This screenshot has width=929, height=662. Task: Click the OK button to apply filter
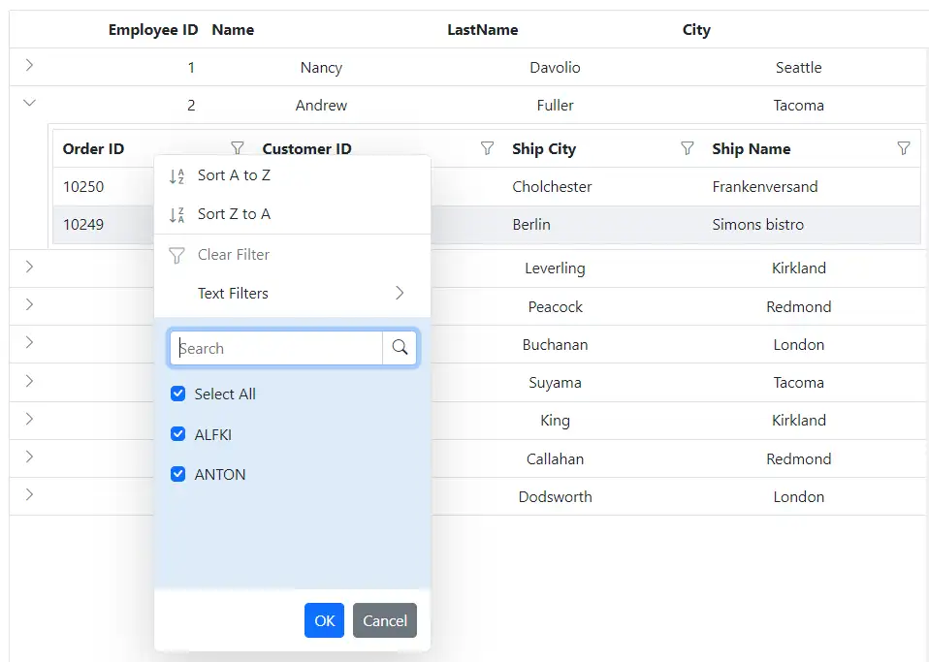[x=324, y=620]
